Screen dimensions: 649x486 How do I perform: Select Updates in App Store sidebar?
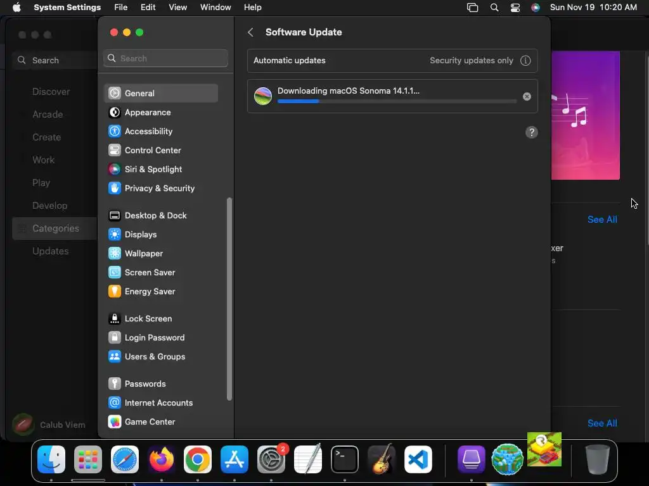coord(51,251)
